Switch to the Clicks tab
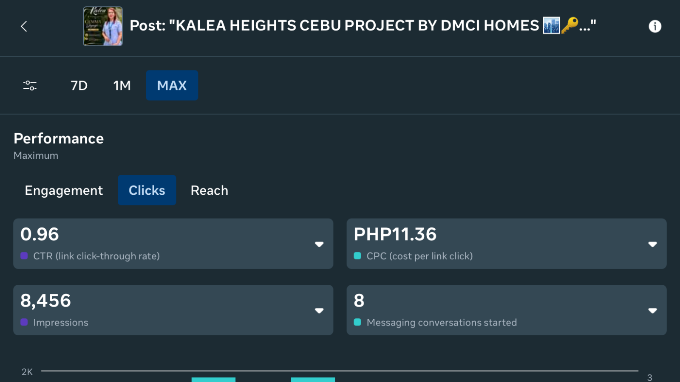The width and height of the screenshot is (680, 382). tap(147, 190)
